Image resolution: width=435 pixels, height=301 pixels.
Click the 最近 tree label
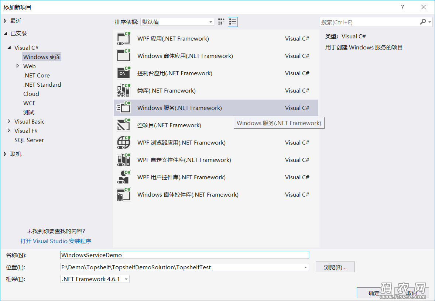(16, 21)
